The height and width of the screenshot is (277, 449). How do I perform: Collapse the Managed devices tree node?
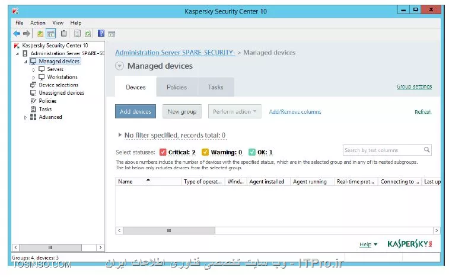pos(26,62)
